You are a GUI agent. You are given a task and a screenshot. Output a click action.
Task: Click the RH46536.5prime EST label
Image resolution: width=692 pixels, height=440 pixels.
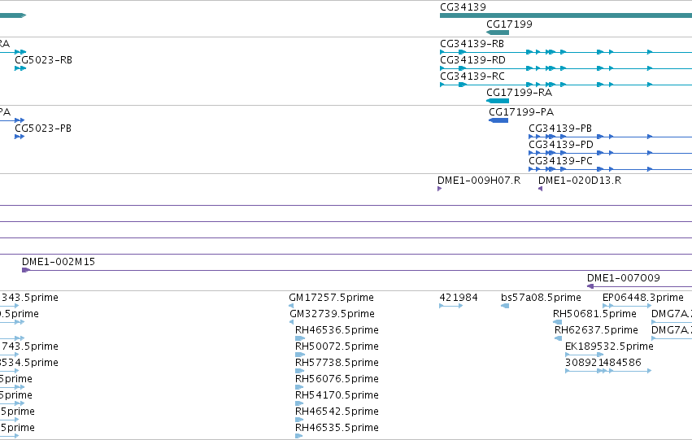337,330
